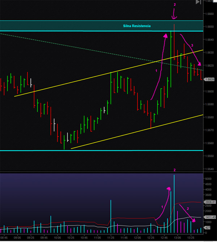Screen dimensions: 217x242
Task: Click the 1.5560 price axis label
Action: [209, 143]
